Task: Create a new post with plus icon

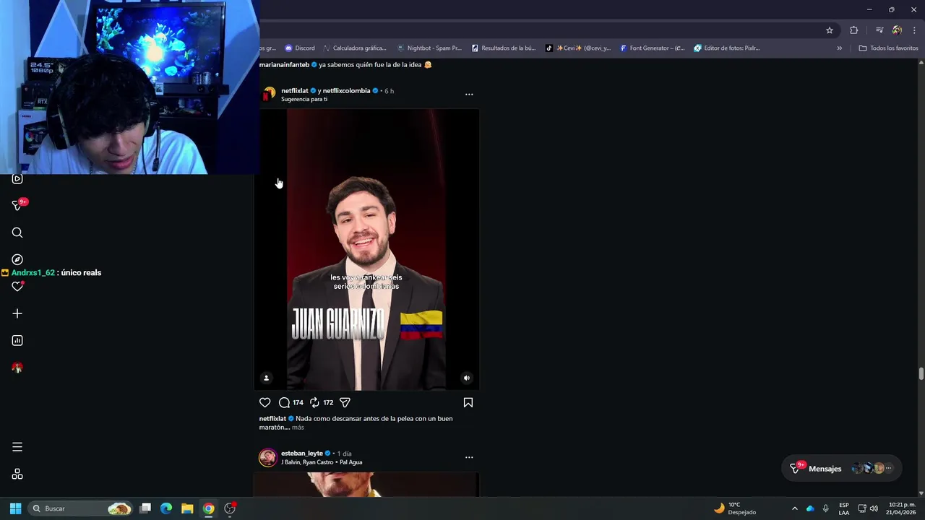Action: [17, 313]
